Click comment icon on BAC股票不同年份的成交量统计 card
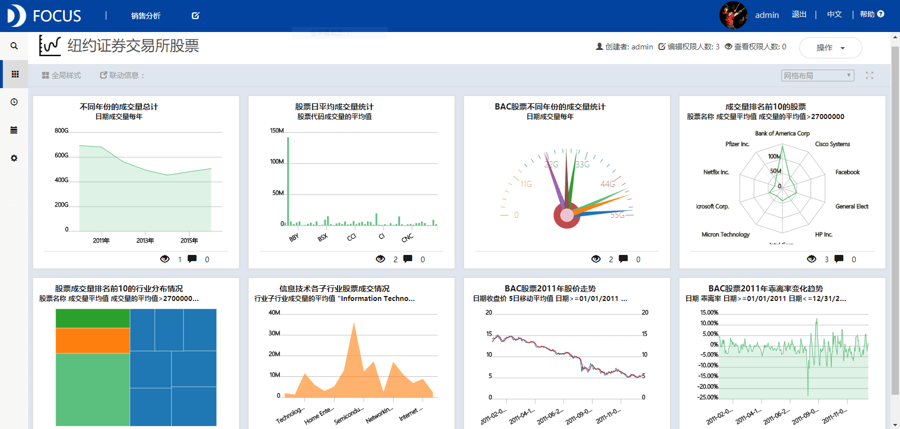 click(623, 259)
